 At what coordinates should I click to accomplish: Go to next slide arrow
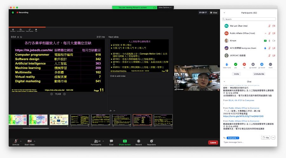click(65, 94)
